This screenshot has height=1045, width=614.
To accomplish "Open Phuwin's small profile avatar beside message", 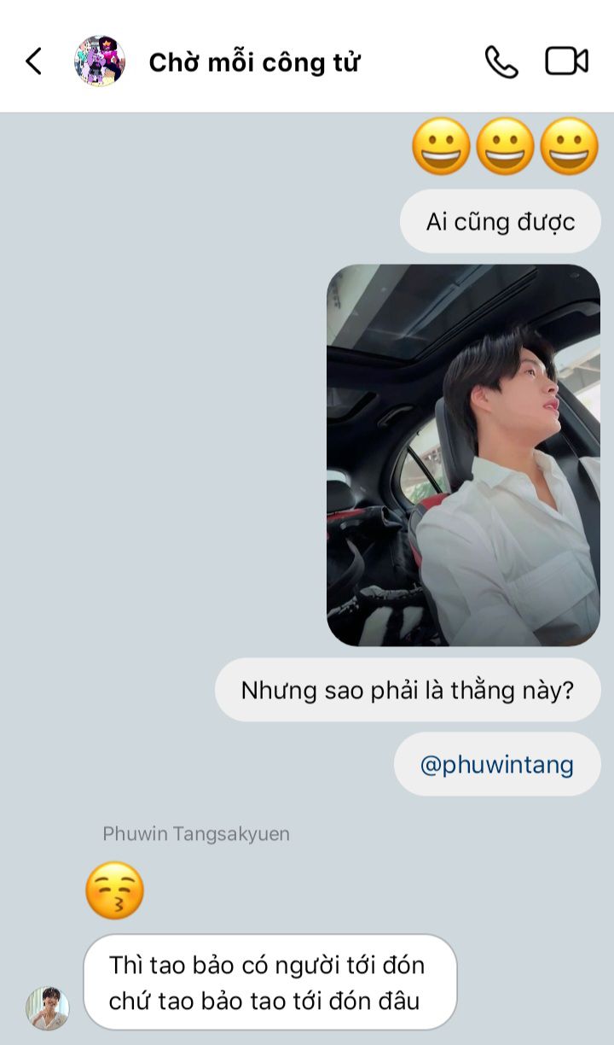I will click(x=47, y=1008).
